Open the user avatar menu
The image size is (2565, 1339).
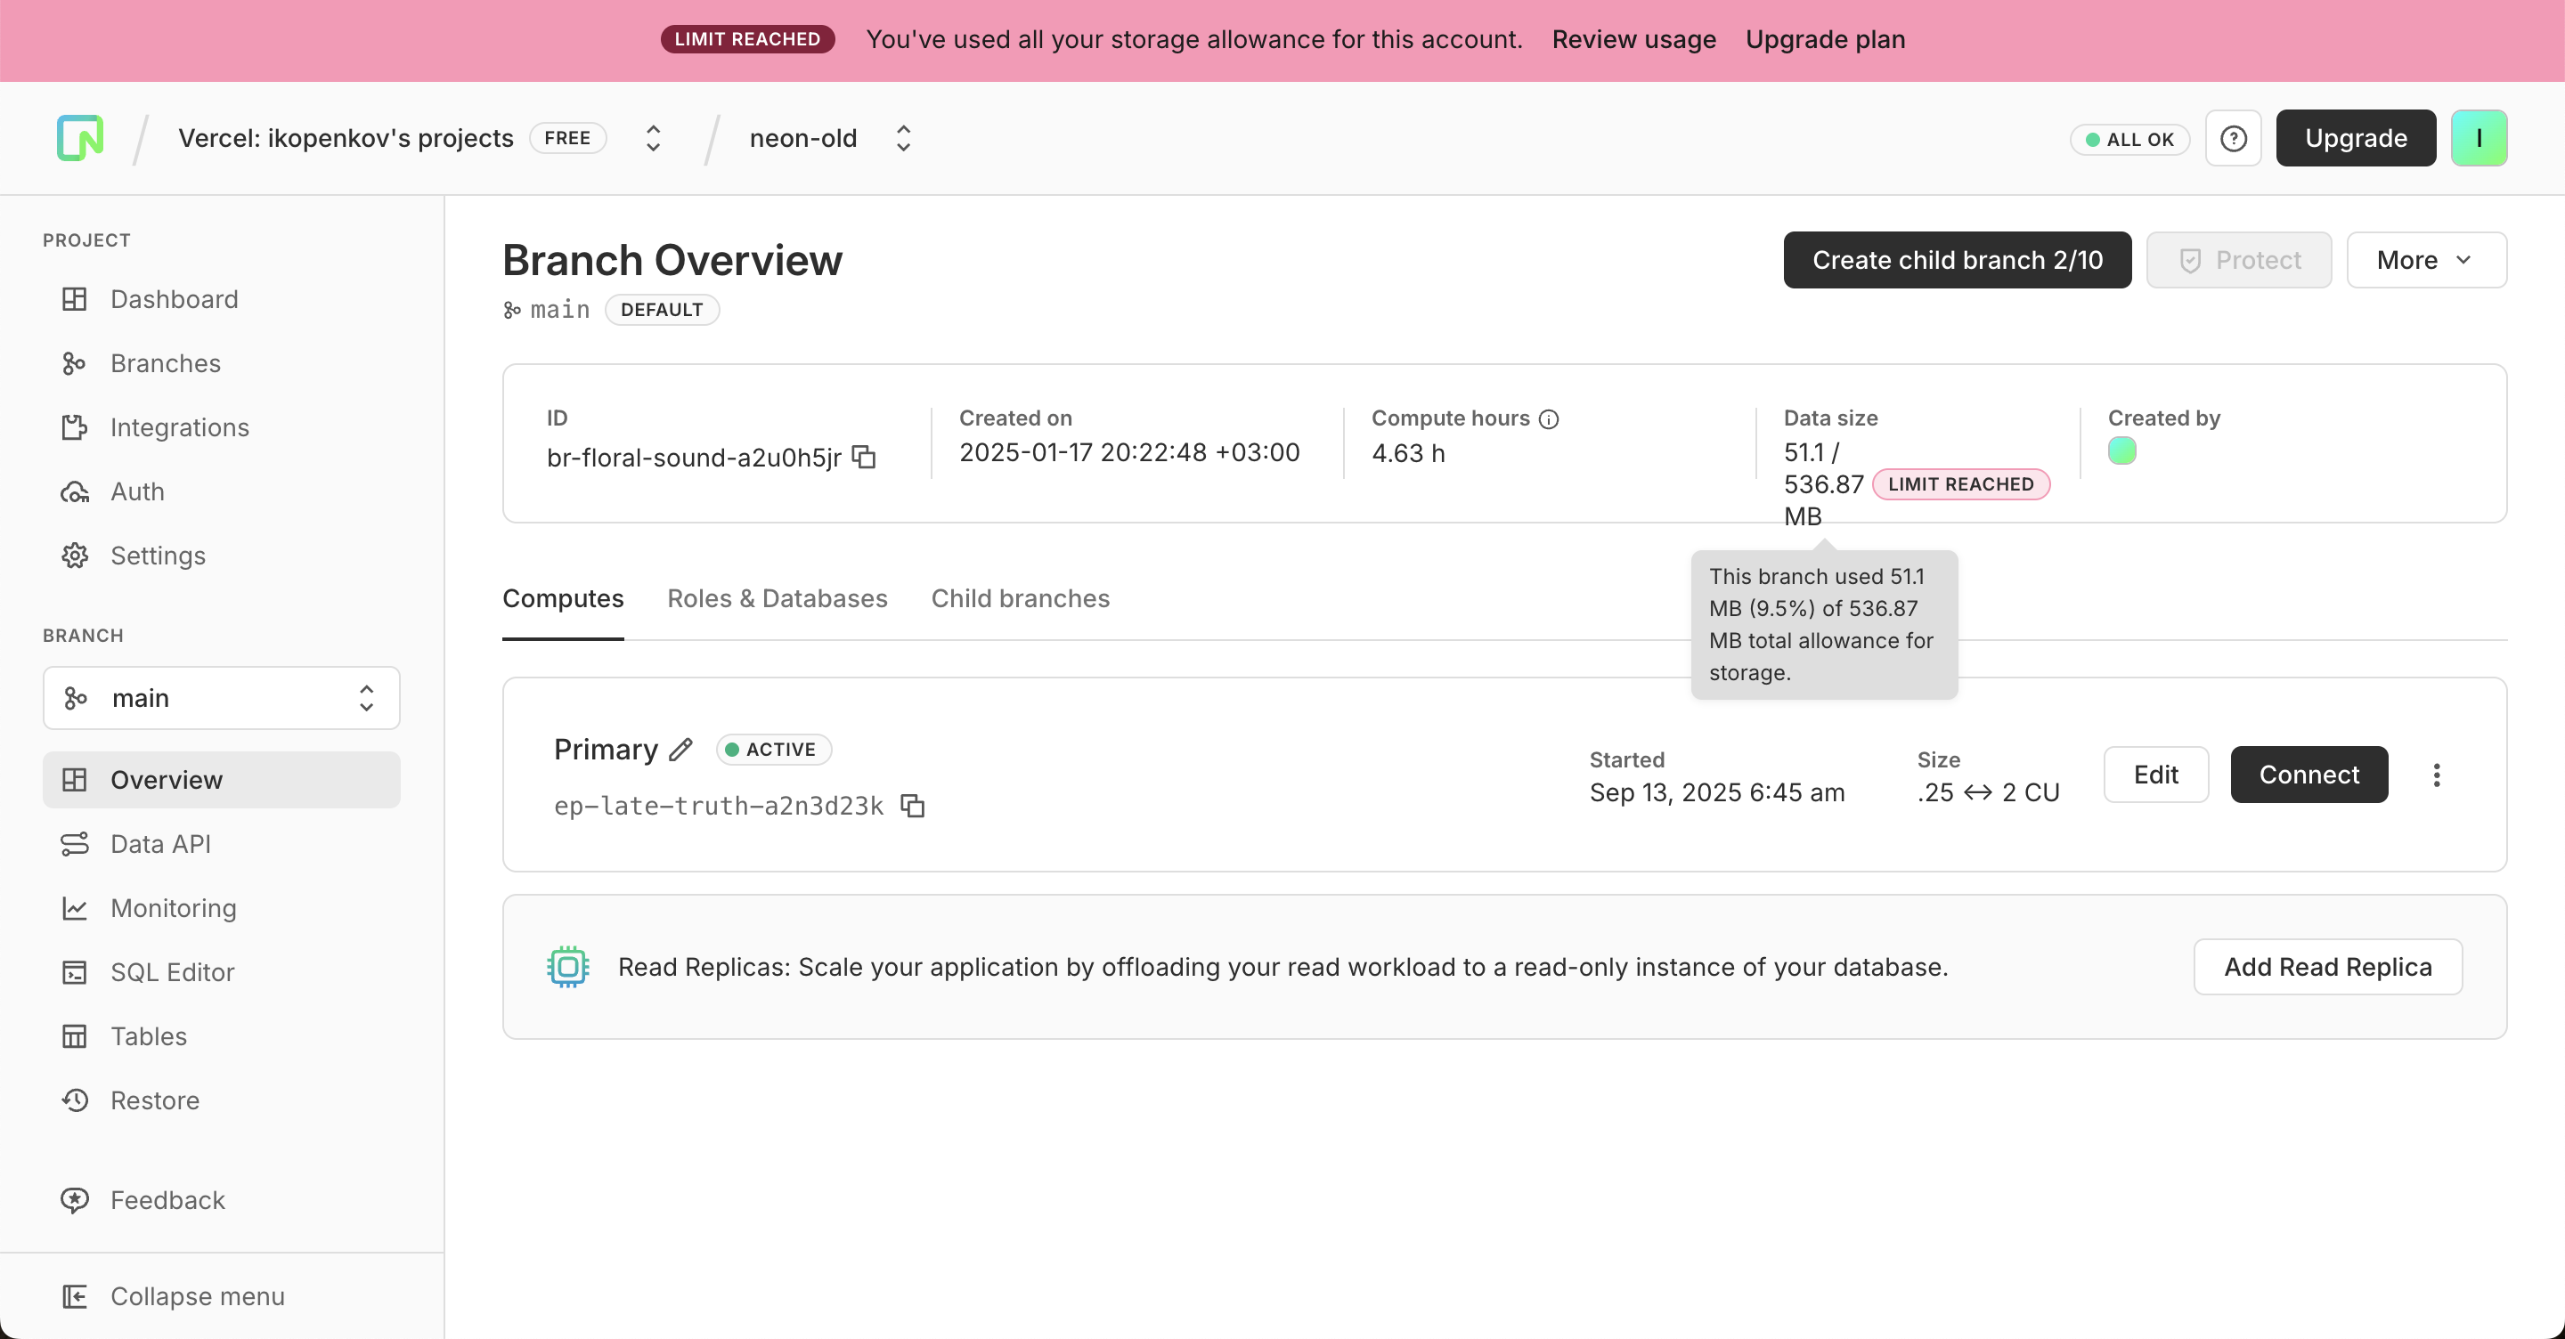[2478, 138]
